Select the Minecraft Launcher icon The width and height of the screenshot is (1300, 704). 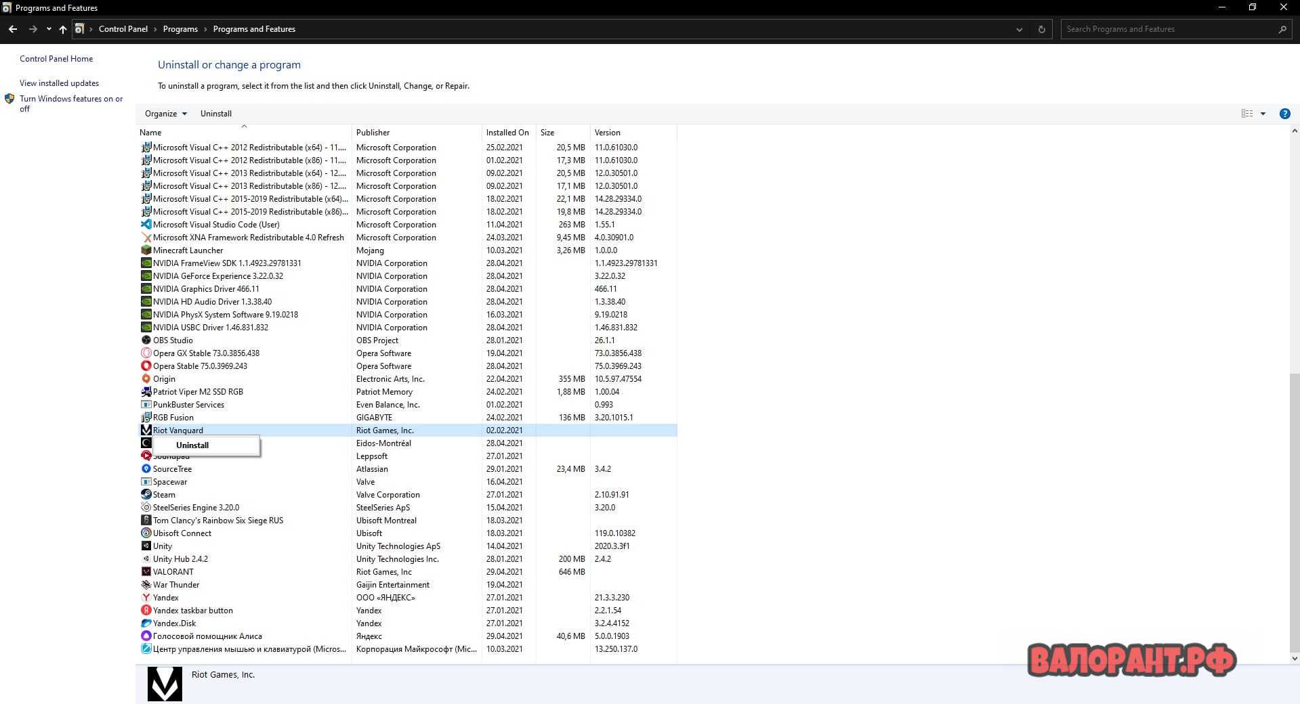point(146,250)
